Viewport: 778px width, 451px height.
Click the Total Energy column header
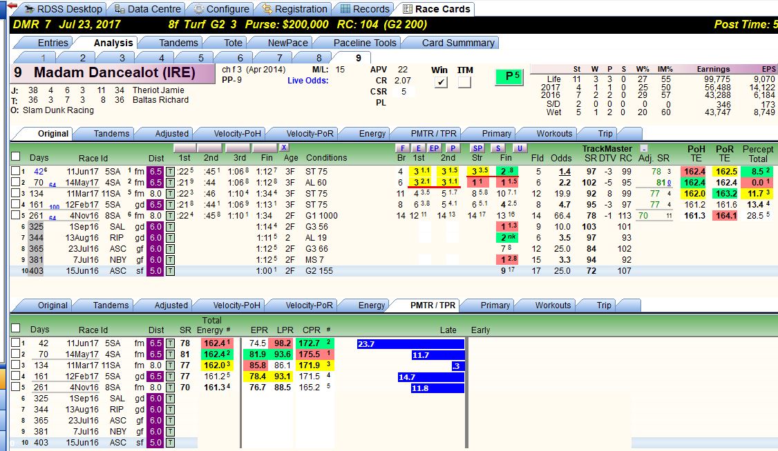tap(210, 325)
